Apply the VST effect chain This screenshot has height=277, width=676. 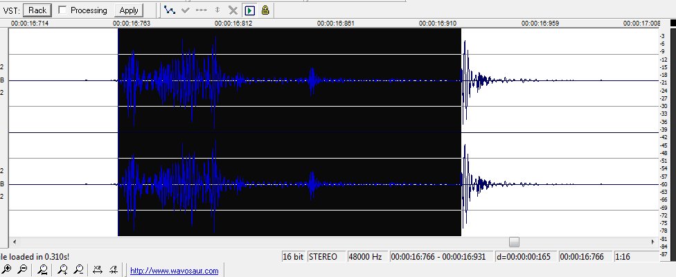[128, 10]
